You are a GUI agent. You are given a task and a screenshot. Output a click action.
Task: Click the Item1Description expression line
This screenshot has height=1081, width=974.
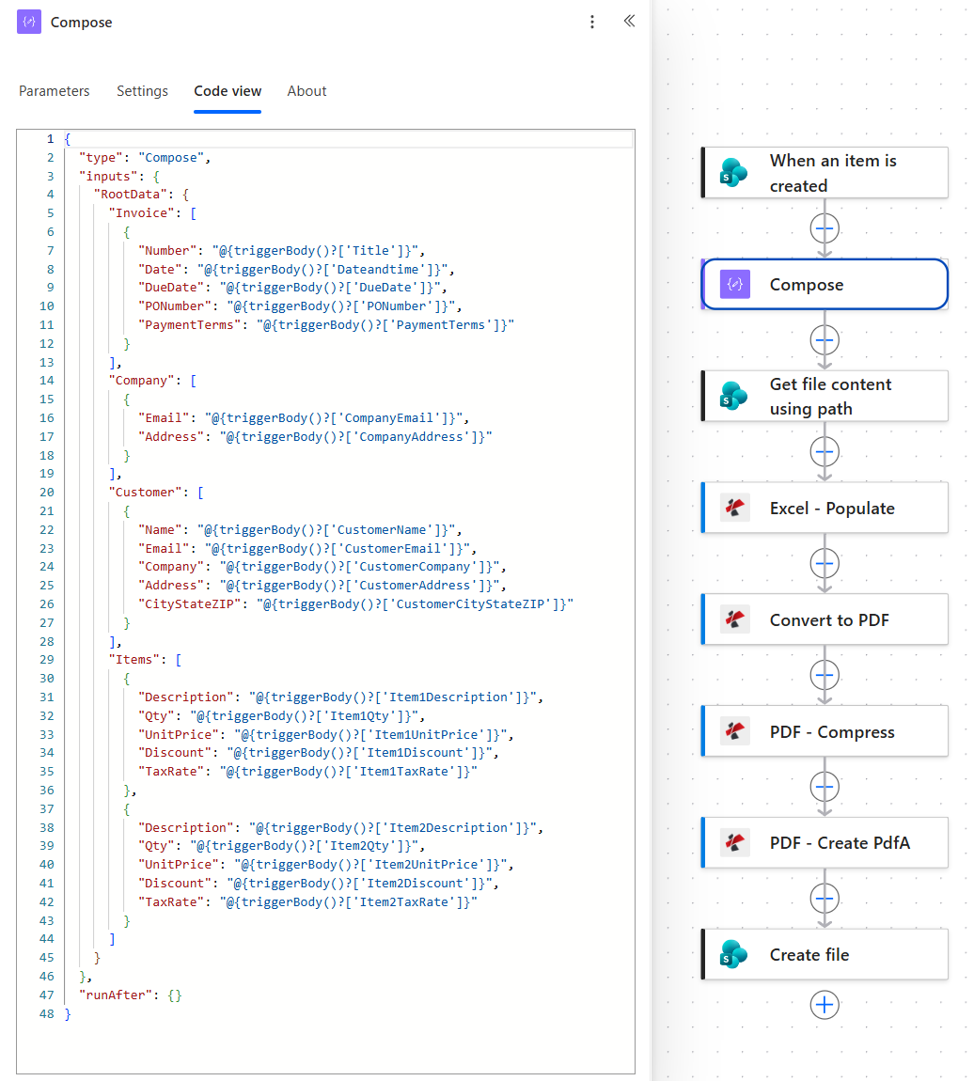(340, 697)
